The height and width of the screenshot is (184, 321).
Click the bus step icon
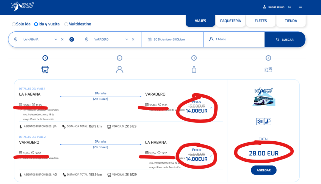coord(45,69)
